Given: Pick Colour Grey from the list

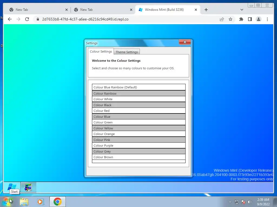Looking at the screenshot, I should click(139, 151).
